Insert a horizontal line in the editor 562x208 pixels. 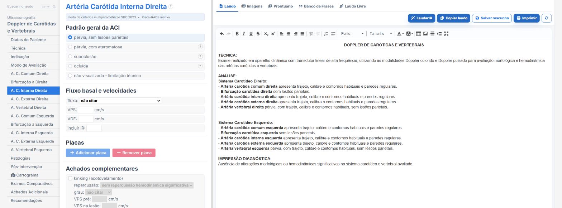[x=432, y=34]
